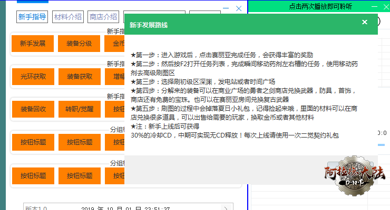
Task: Close the 新手发展路线 popup dialog
Action: (x=364, y=22)
